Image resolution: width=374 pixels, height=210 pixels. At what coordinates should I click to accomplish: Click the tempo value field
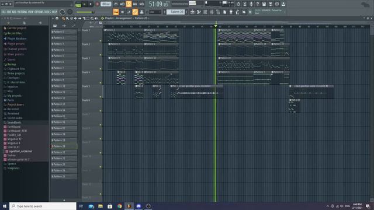[106, 4]
